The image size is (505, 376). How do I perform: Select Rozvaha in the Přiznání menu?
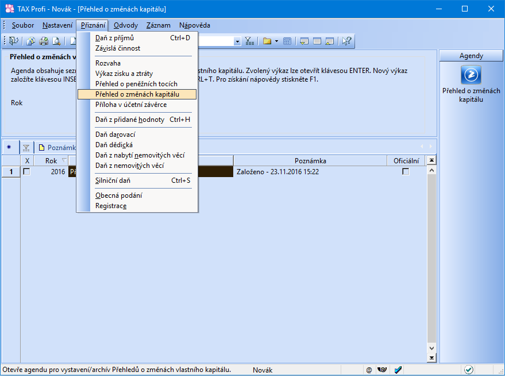click(x=137, y=63)
